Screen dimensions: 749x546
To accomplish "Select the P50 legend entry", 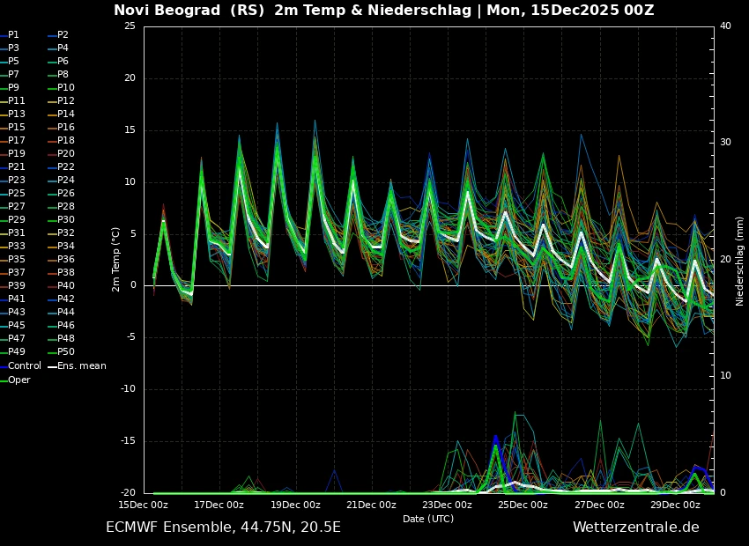I will 66,351.
